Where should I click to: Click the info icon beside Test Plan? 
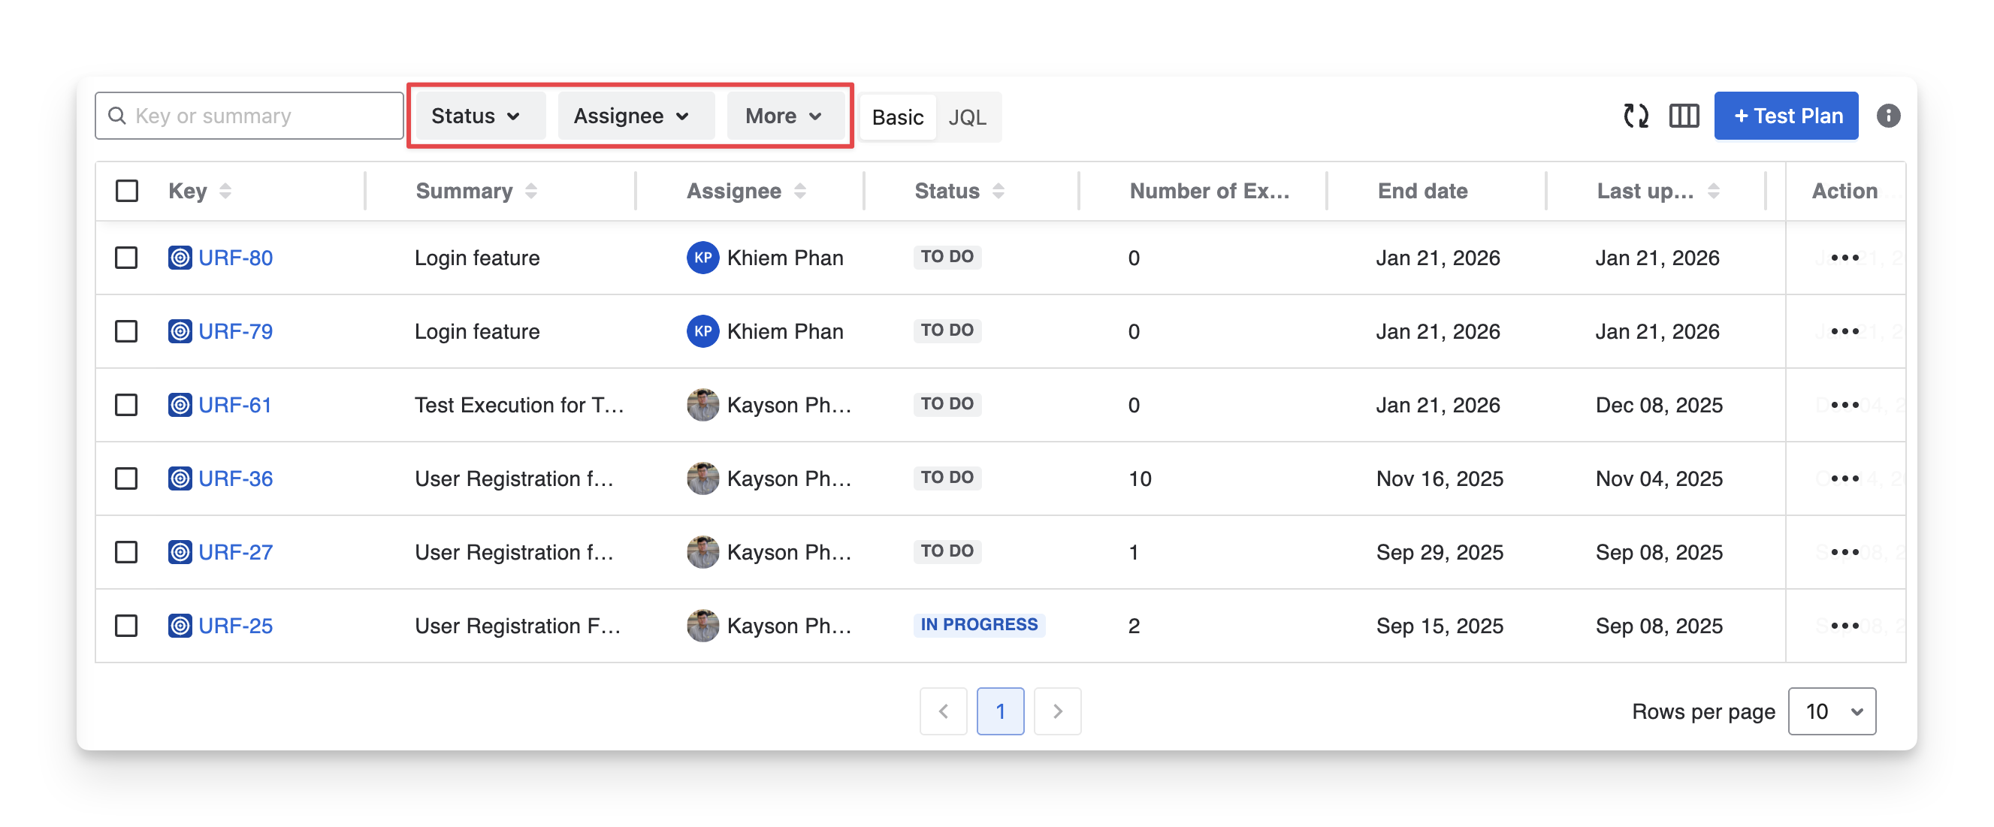(x=1888, y=116)
